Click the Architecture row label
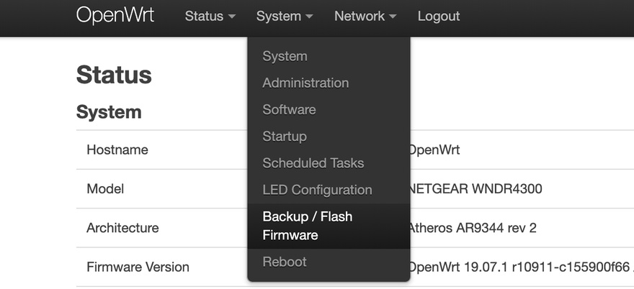Image resolution: width=634 pixels, height=289 pixels. click(x=122, y=228)
